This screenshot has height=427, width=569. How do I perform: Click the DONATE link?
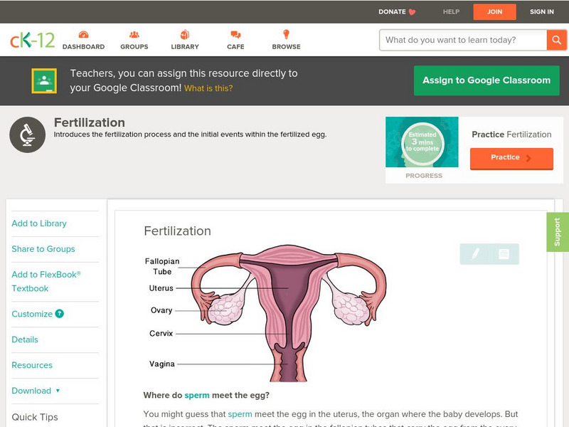[x=392, y=12]
